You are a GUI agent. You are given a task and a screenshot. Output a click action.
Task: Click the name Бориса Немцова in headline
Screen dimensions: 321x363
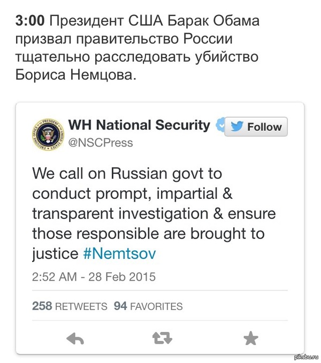(x=76, y=75)
